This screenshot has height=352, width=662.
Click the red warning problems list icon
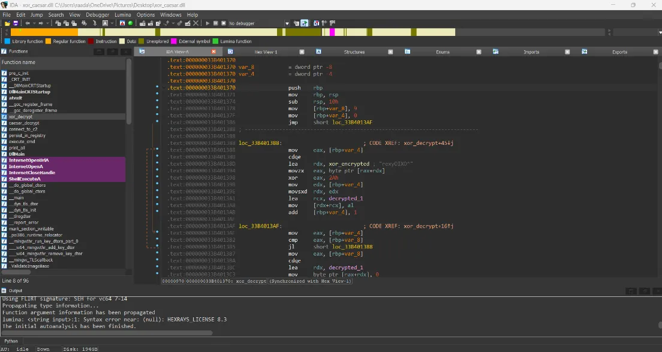[122, 23]
